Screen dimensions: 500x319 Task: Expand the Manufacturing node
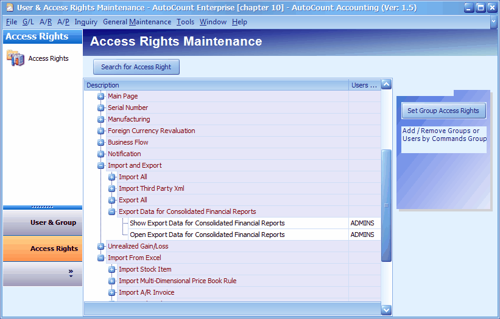(100, 119)
